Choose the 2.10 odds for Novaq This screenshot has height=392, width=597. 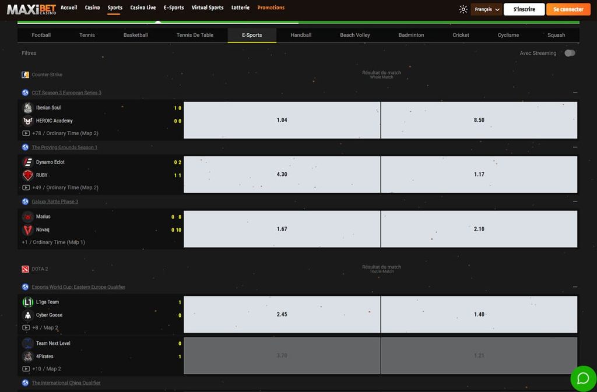click(x=479, y=229)
